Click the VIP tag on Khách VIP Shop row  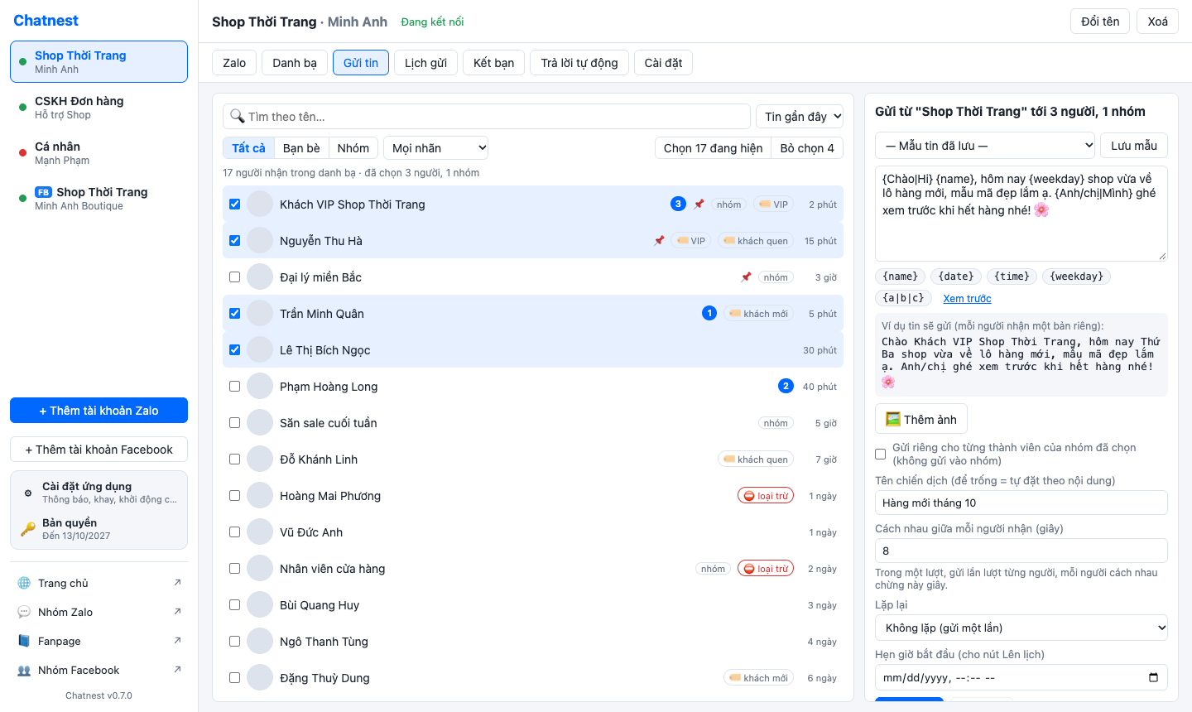tap(774, 204)
